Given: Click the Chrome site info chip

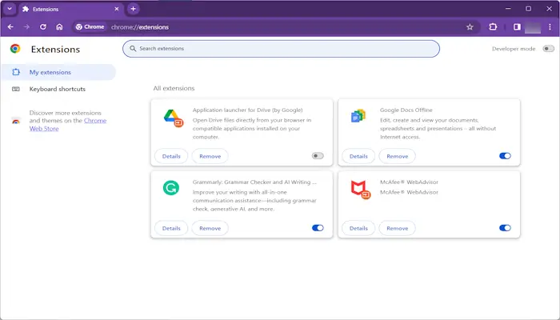Looking at the screenshot, I should (90, 26).
